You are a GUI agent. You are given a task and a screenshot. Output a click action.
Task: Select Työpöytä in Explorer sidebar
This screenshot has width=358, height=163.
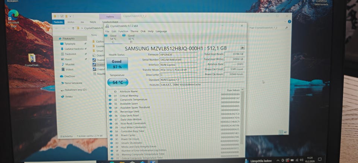(x=70, y=43)
